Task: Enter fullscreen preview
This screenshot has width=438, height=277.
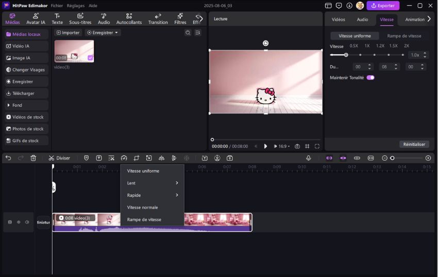Action: point(317,146)
